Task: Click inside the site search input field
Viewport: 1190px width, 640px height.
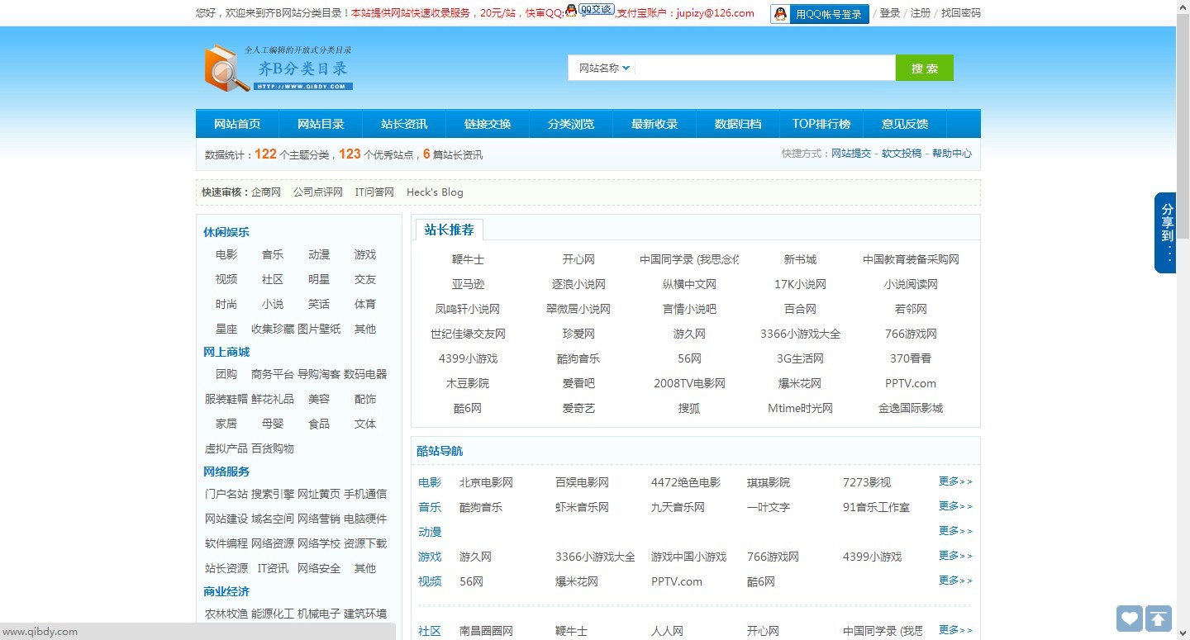Action: pyautogui.click(x=760, y=68)
